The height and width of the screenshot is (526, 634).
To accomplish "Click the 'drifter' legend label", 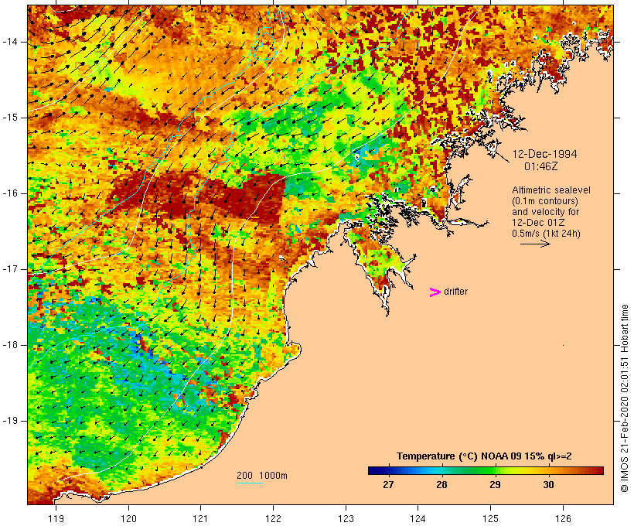I will [455, 292].
